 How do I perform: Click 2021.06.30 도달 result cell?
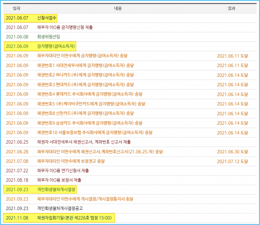tap(232, 152)
